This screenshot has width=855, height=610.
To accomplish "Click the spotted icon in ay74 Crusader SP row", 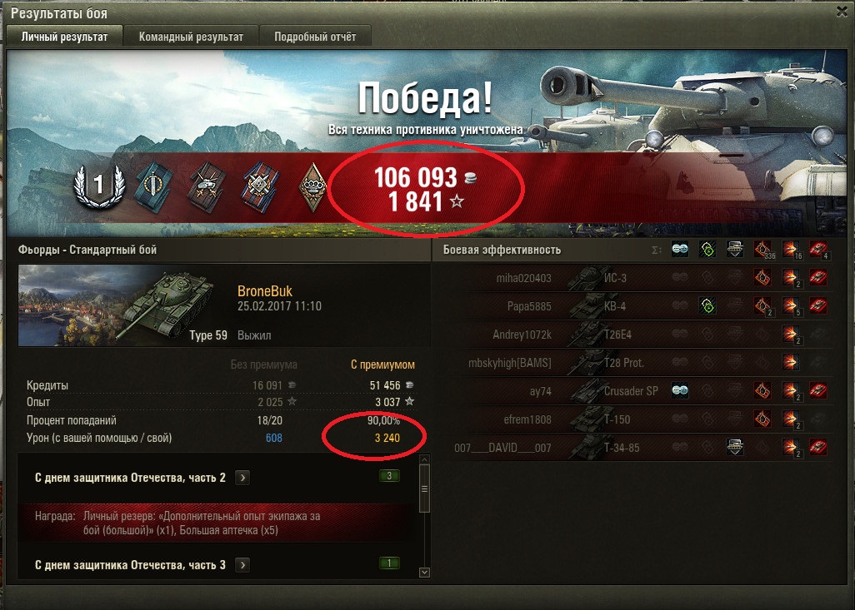I will coord(679,390).
